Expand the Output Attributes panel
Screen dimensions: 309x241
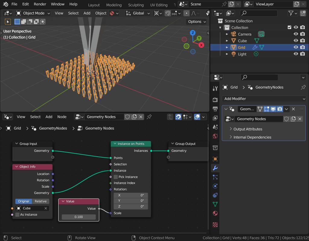248,129
